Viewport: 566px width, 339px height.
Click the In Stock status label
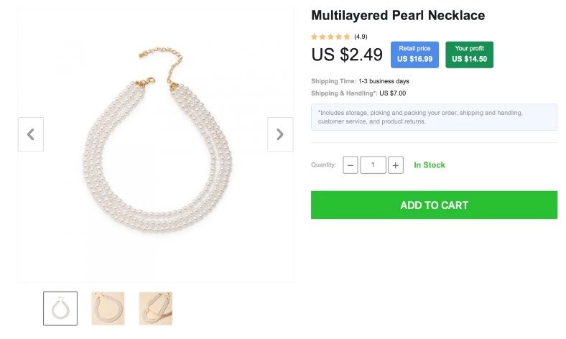coord(430,165)
